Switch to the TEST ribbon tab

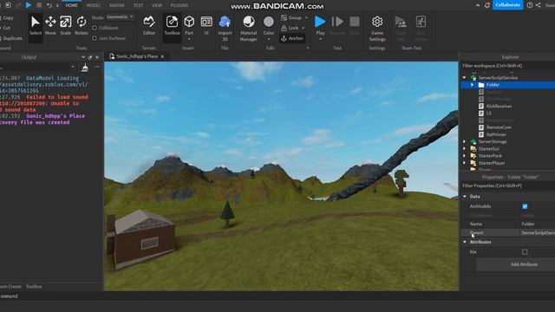coord(138,5)
